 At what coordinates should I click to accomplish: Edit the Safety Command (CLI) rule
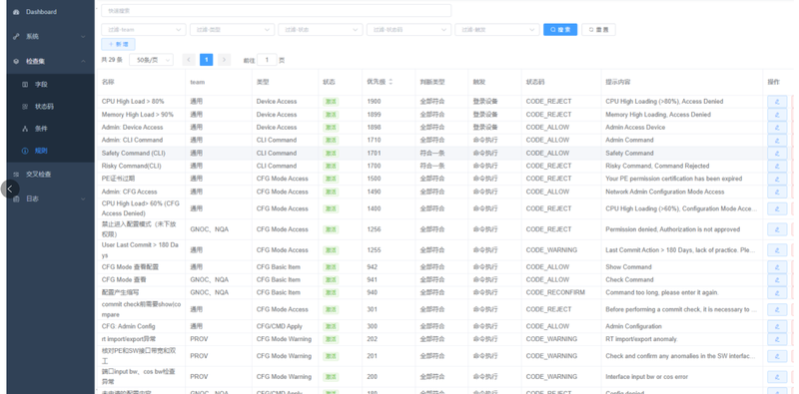click(777, 154)
